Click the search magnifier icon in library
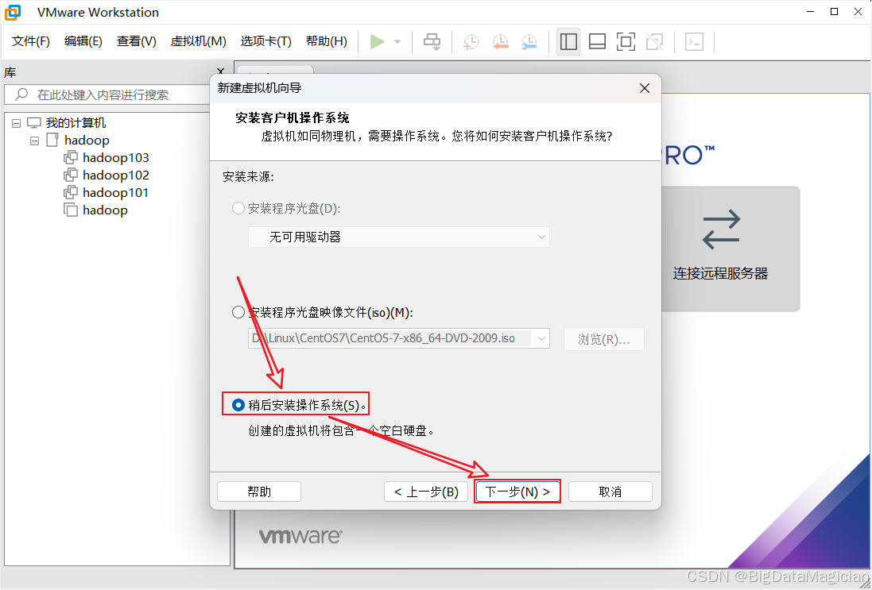872x590 pixels. (x=21, y=94)
